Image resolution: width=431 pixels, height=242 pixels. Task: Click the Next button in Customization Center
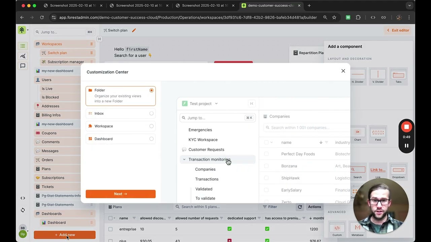tap(121, 194)
